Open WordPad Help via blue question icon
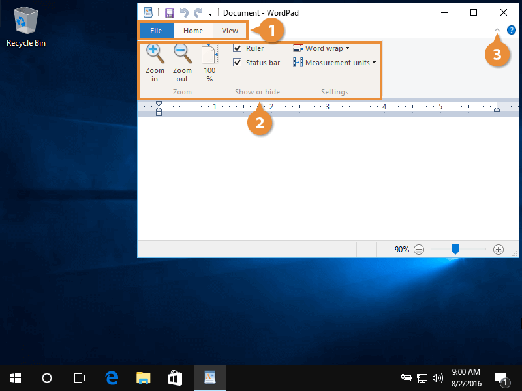522x391 pixels. point(512,30)
